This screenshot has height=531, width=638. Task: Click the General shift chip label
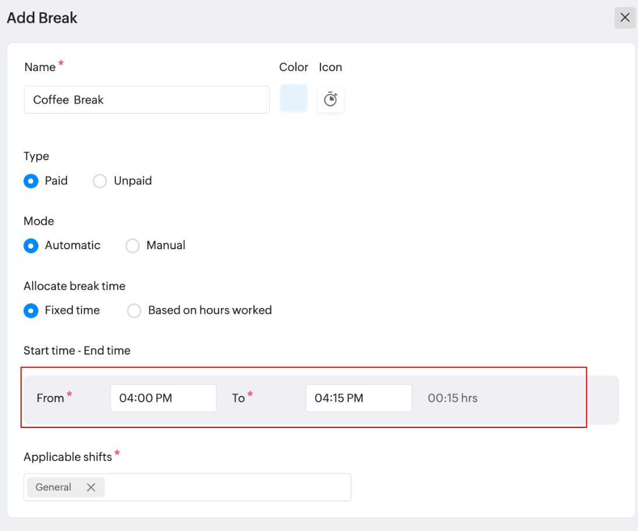54,487
